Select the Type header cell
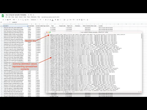The image size is (147, 110). click(x=55, y=26)
